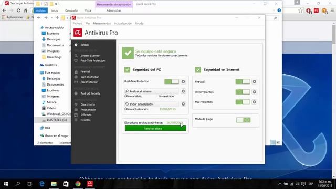Open Actualización menu in Avira
The image size is (336, 189).
(123, 23)
